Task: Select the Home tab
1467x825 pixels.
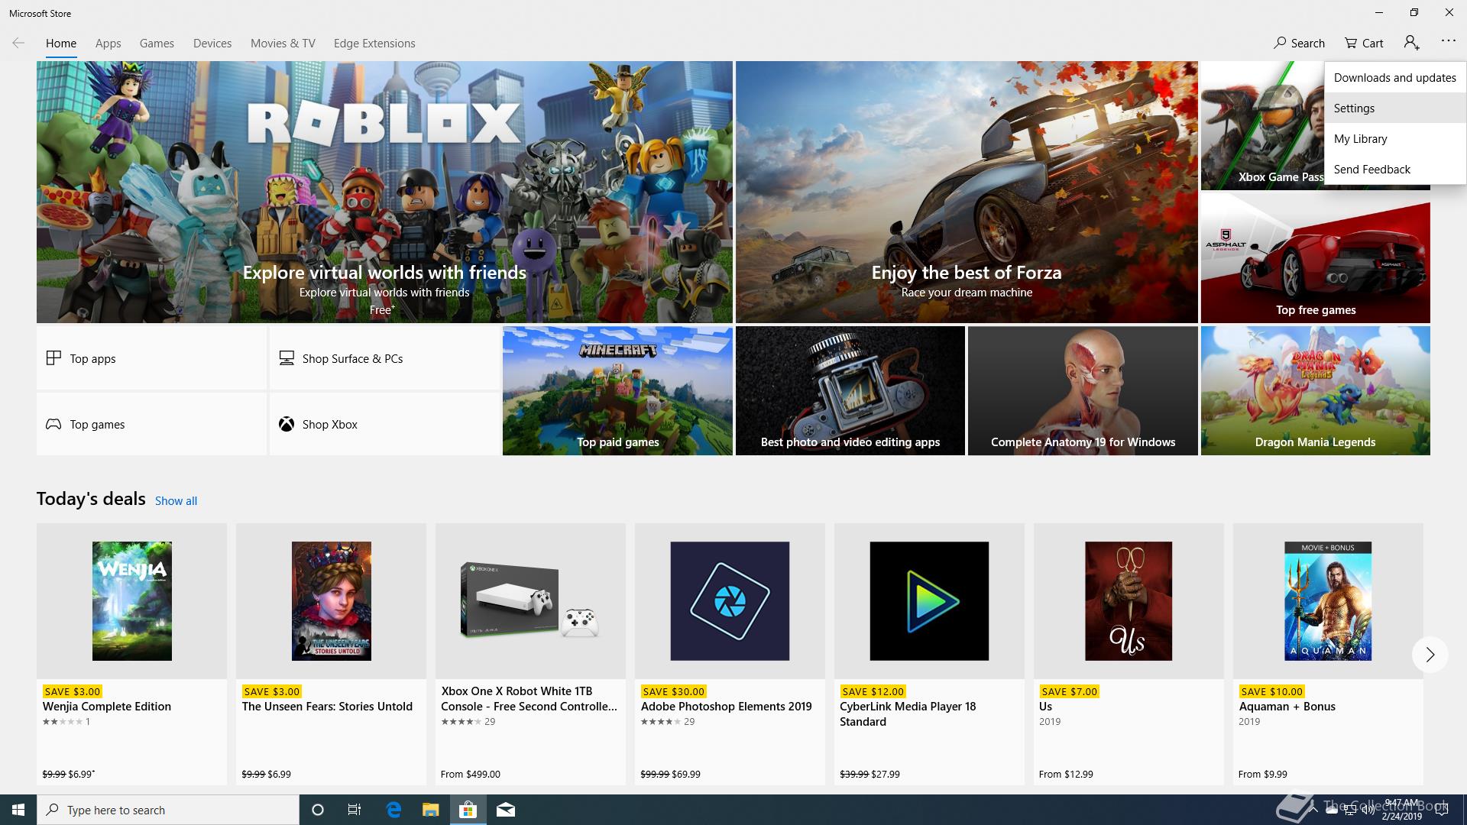Action: click(x=61, y=44)
